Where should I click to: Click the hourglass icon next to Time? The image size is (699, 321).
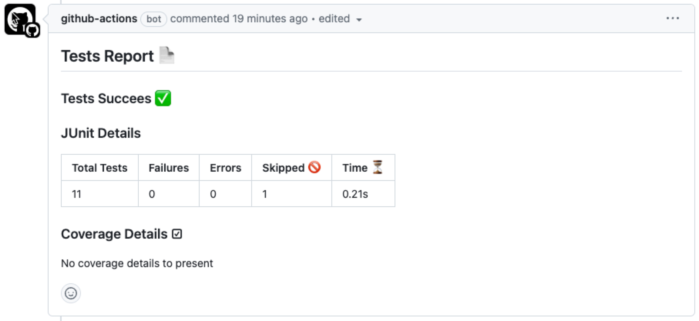378,167
